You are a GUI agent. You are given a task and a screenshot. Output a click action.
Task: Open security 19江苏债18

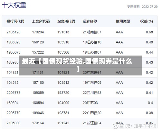[92, 42]
